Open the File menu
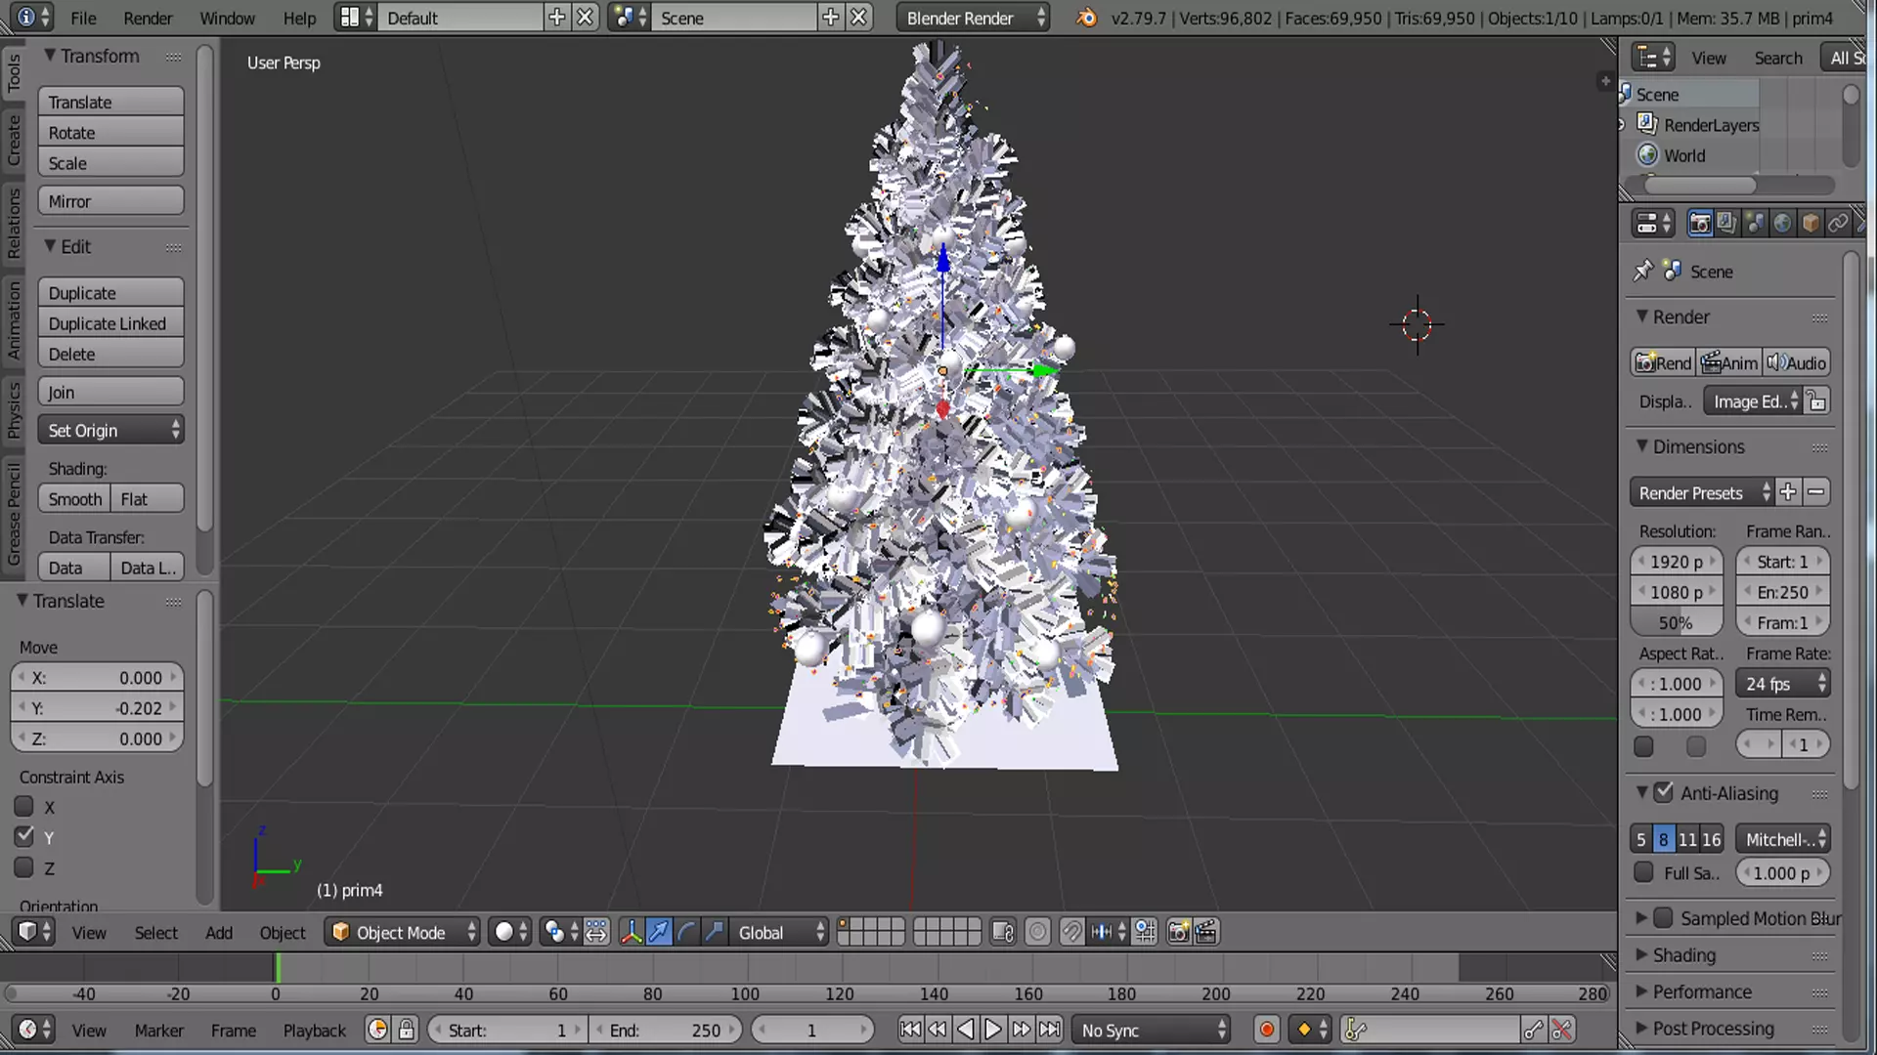Screen dimensions: 1877x1055 [83, 18]
